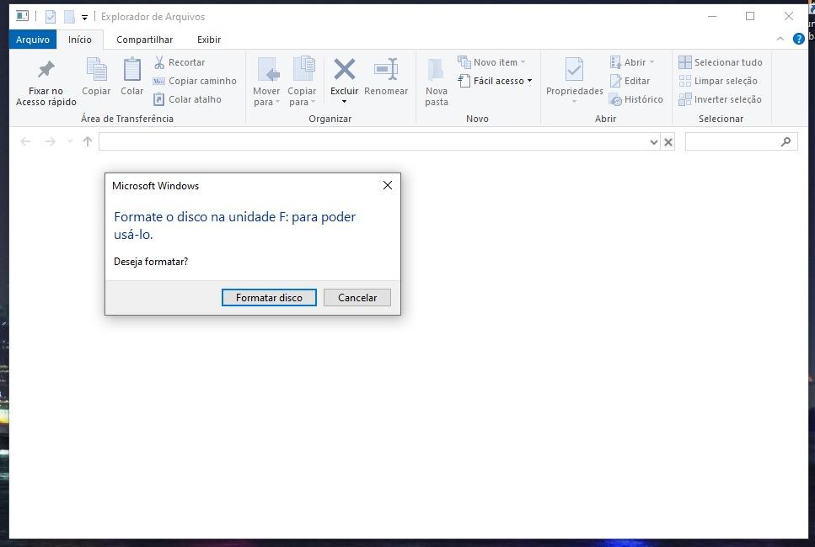Click the address bar stop X button

coord(668,141)
